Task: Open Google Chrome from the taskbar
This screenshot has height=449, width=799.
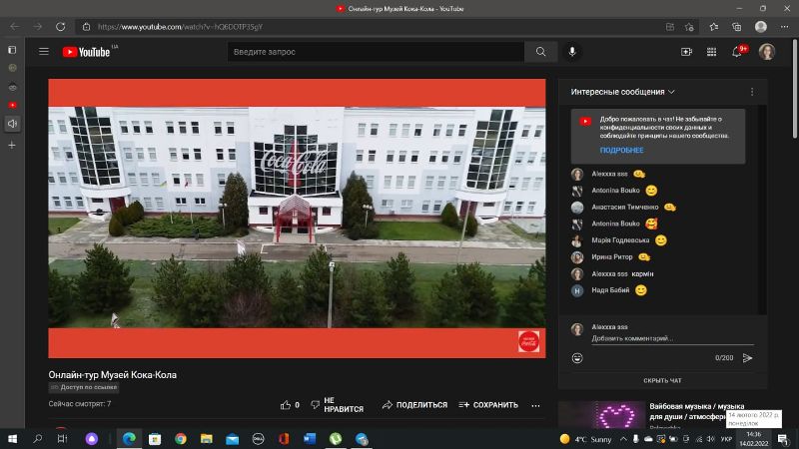Action: (181, 438)
